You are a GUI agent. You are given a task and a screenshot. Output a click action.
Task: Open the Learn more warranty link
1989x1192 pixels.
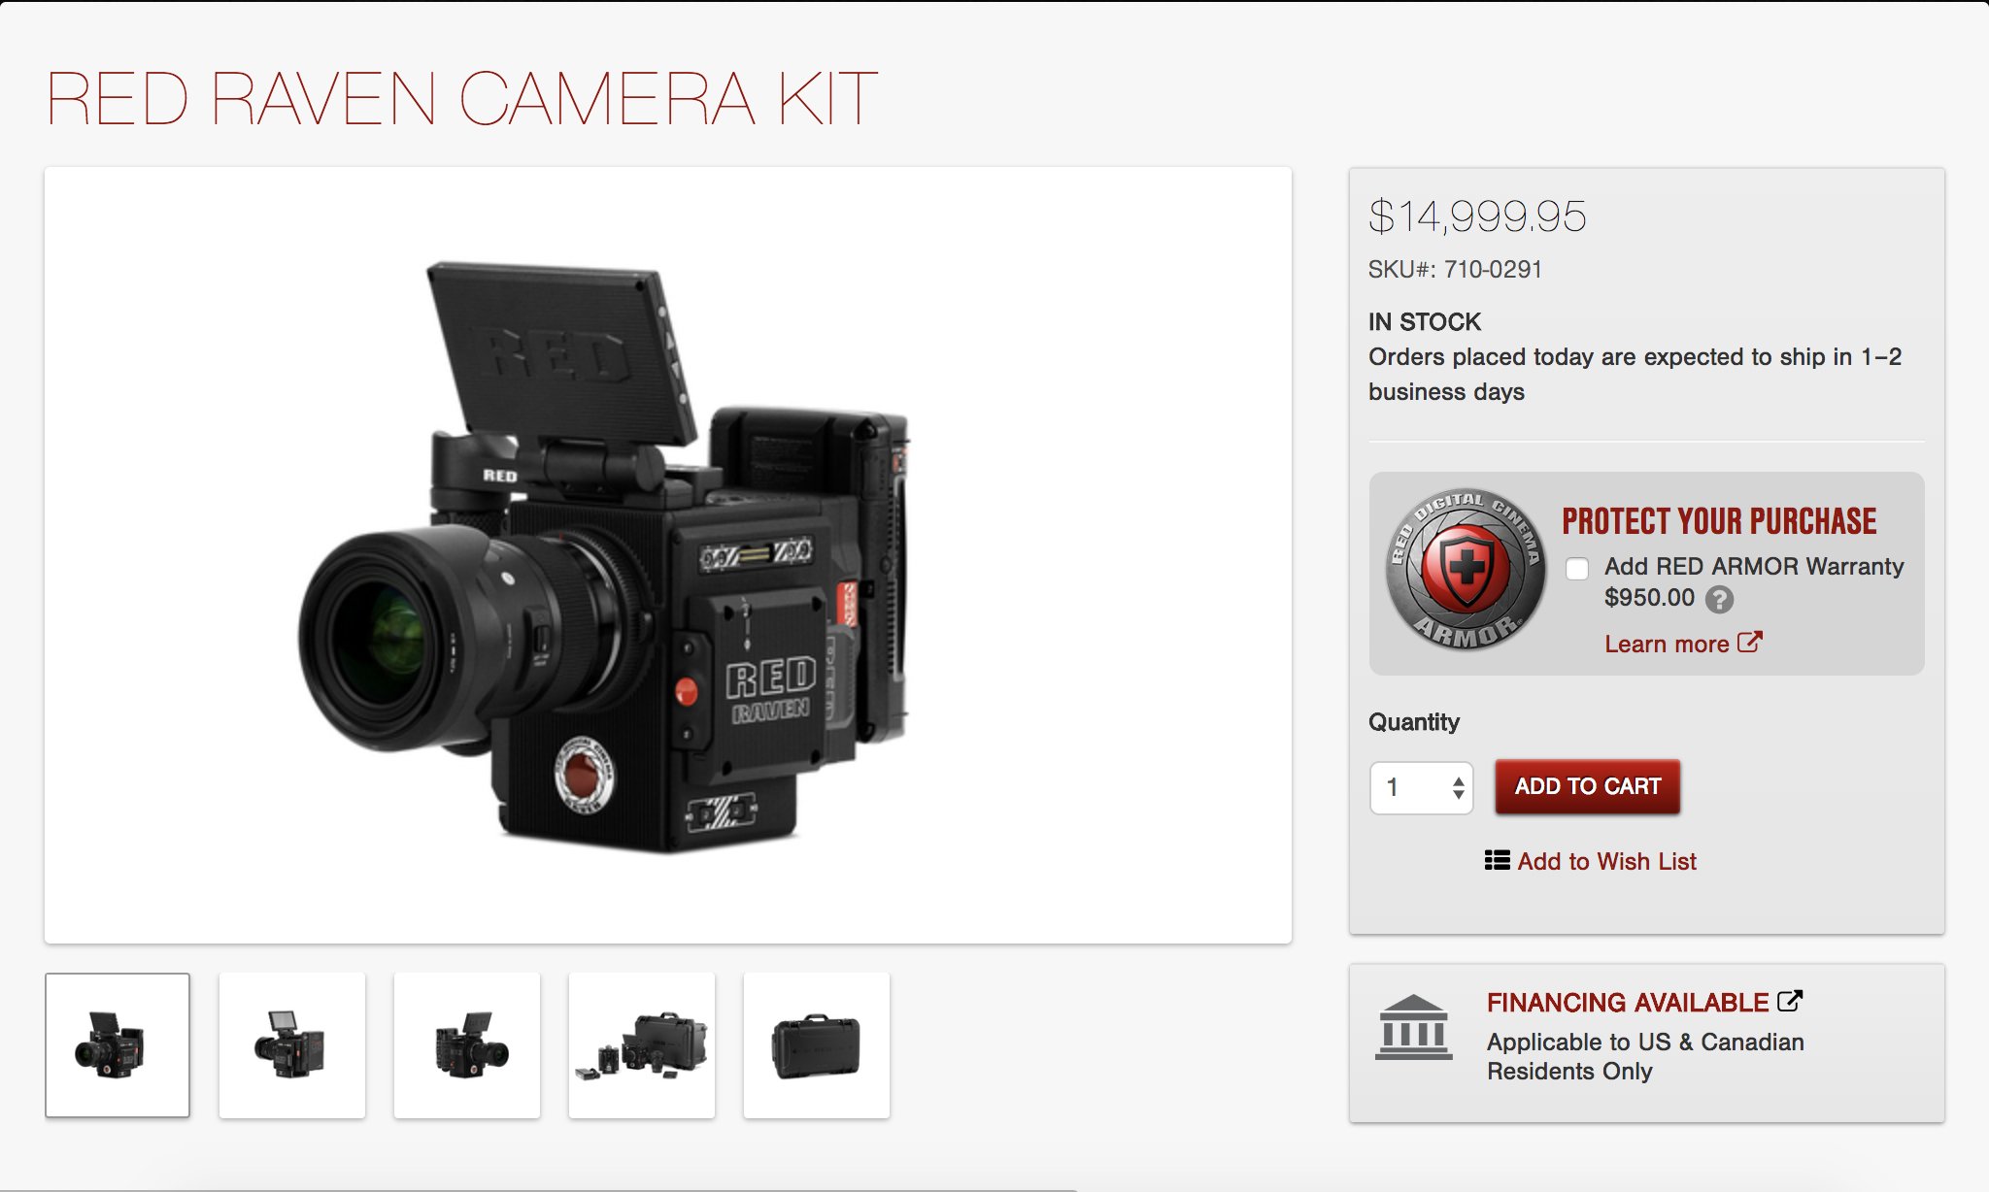1667,644
